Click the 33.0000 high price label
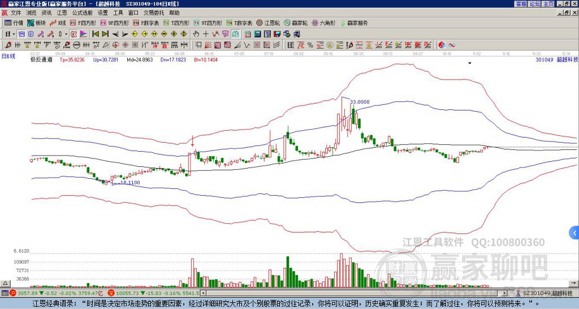Screen dimensions: 579x309 (x=360, y=102)
